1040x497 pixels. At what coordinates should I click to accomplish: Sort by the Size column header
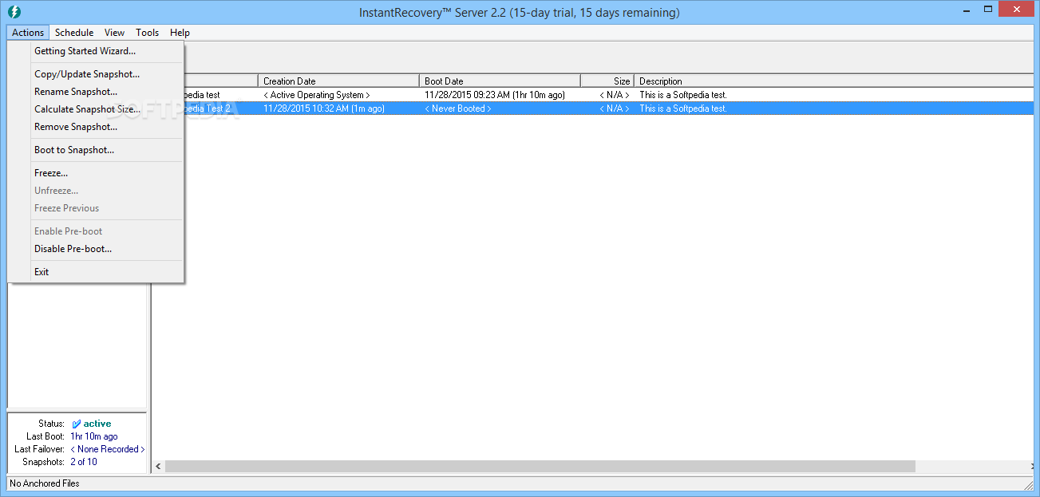coord(607,81)
